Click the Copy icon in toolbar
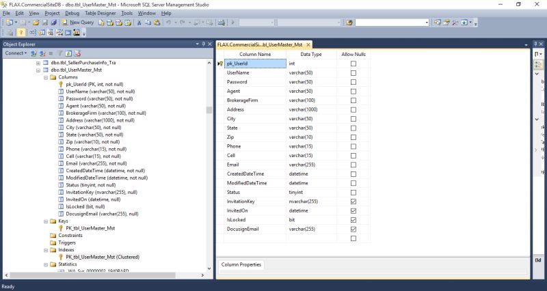The width and height of the screenshot is (547, 291). pos(148,23)
